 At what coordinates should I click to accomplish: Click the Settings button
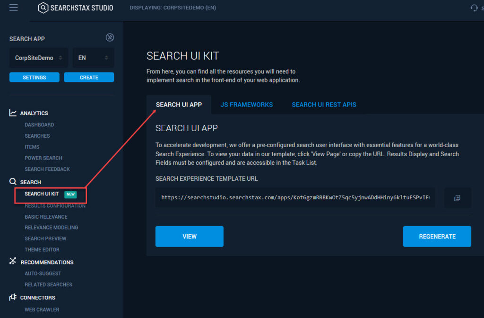click(x=34, y=77)
